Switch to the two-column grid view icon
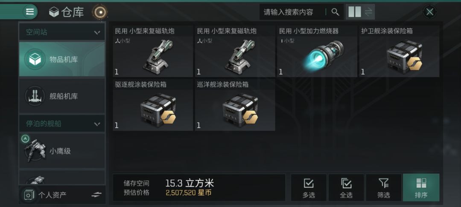Screen dimensions: 461x207 point(354,12)
